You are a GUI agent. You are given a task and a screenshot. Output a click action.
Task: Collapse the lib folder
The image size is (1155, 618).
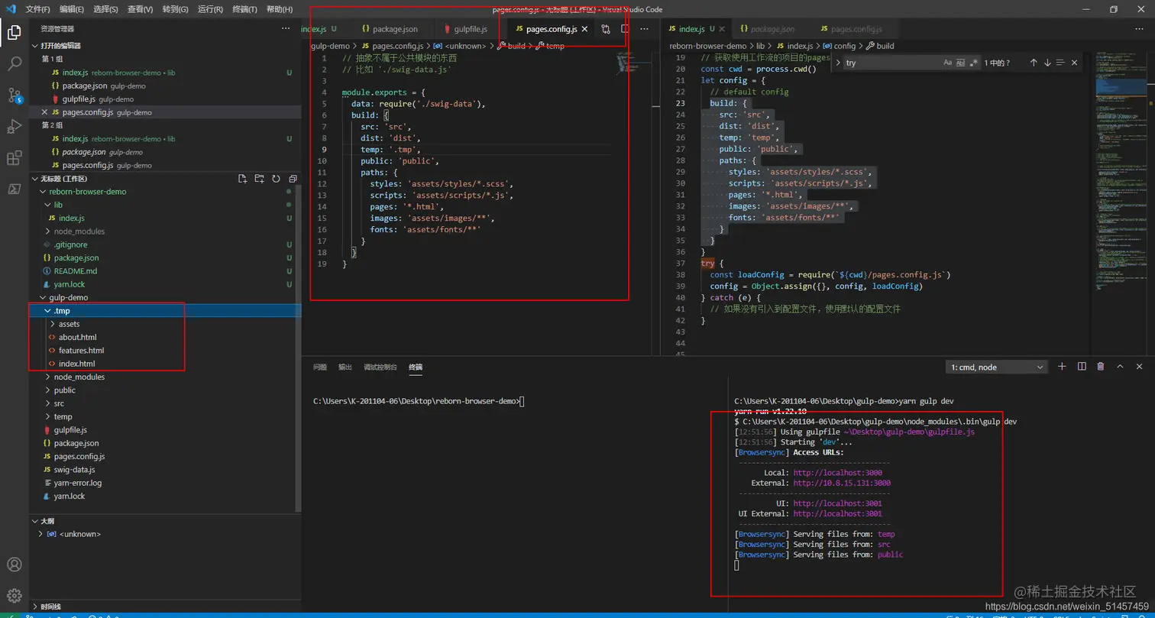click(x=59, y=205)
